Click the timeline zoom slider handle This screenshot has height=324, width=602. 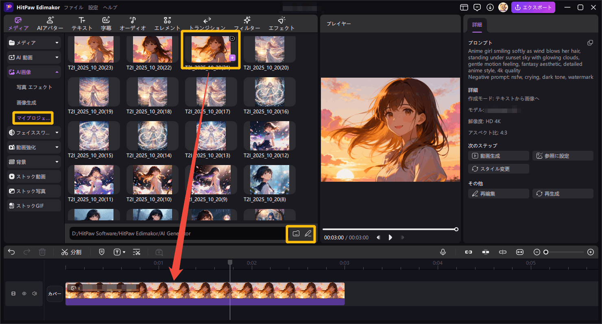coord(546,252)
